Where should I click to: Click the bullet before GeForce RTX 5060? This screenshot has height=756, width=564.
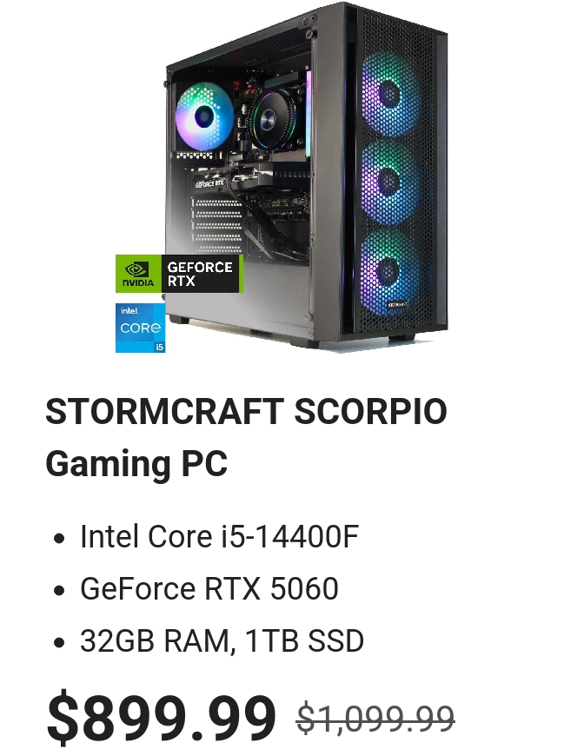(x=59, y=590)
